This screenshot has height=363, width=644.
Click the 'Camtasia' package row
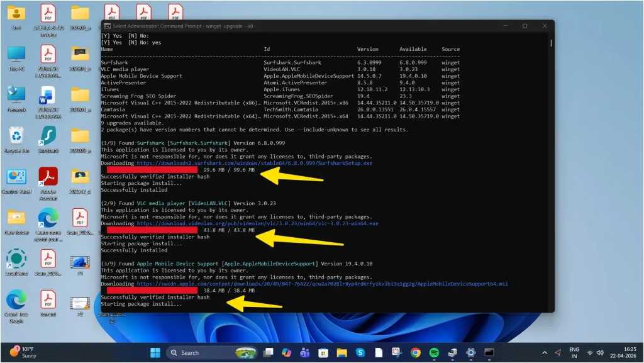click(280, 109)
